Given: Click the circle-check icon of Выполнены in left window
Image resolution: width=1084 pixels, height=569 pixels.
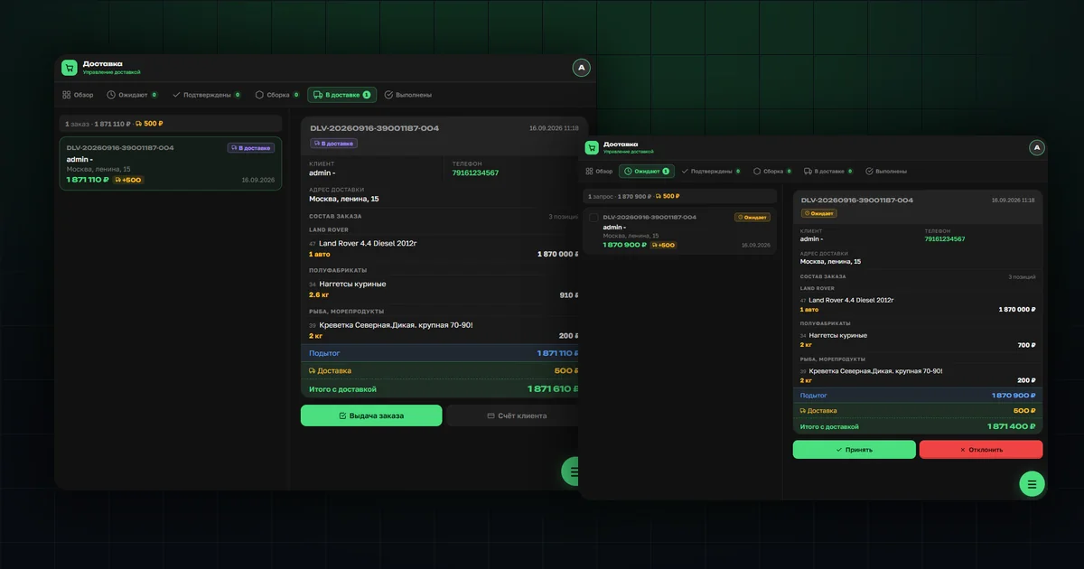Looking at the screenshot, I should pyautogui.click(x=388, y=95).
